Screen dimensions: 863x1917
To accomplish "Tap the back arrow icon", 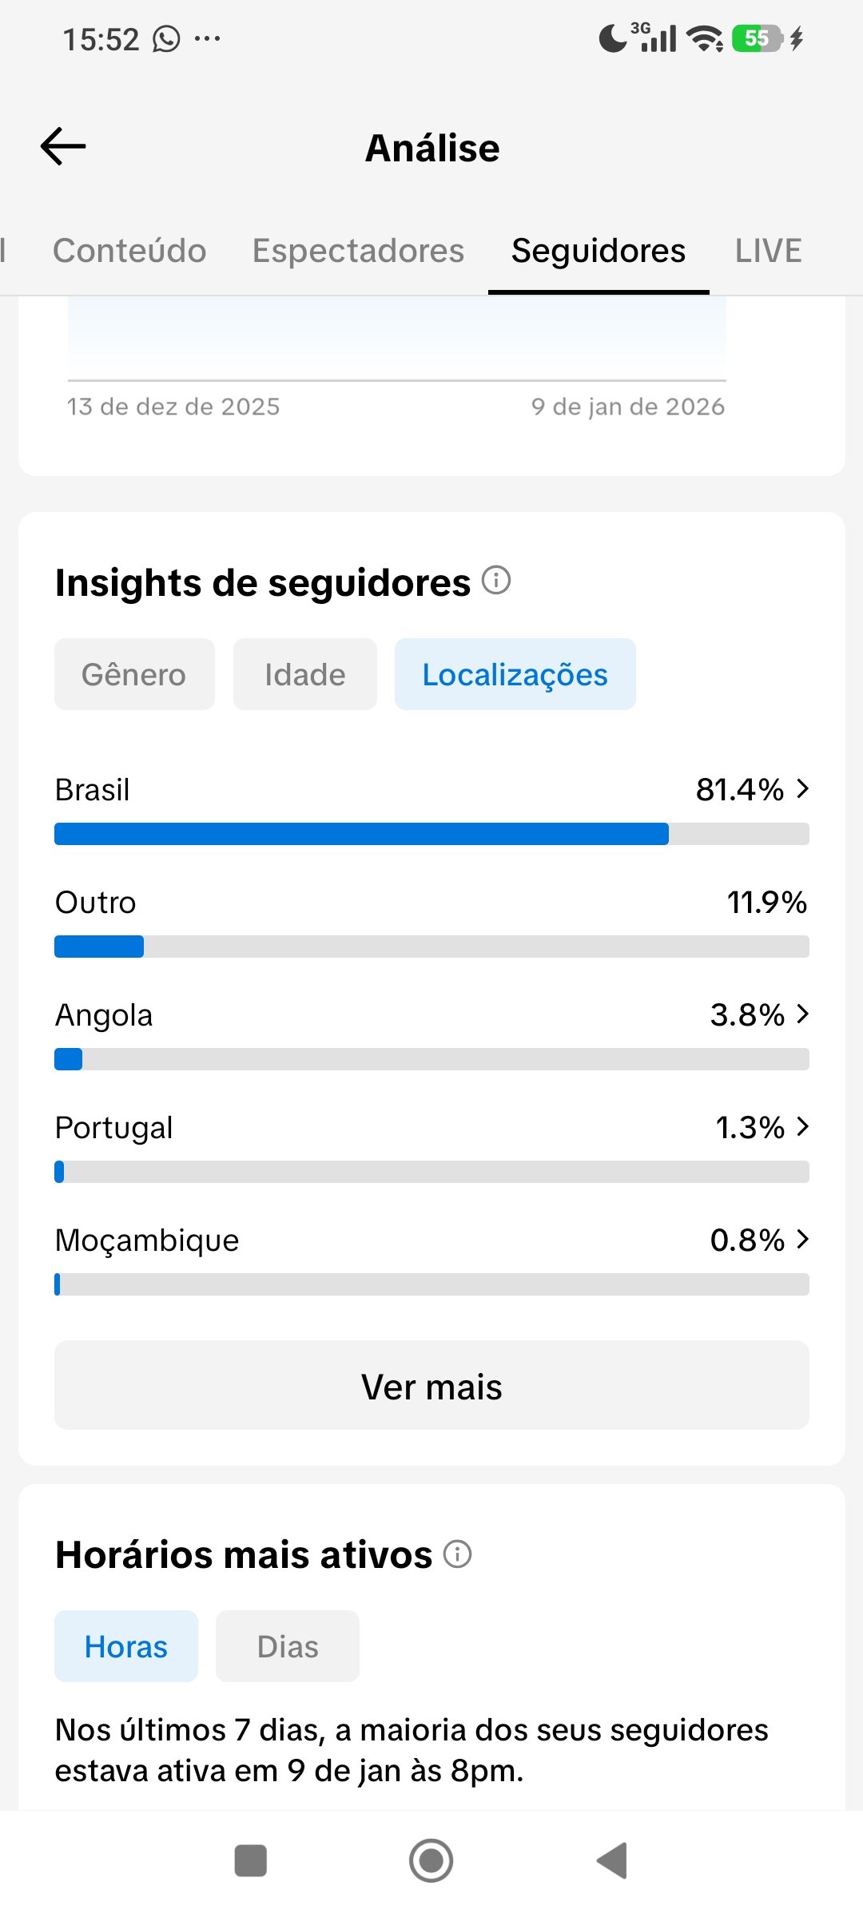I will point(63,147).
